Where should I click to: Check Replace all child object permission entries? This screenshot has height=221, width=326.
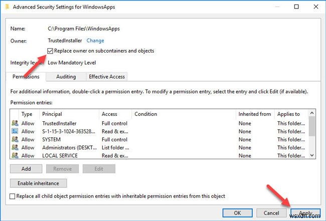[13, 196]
